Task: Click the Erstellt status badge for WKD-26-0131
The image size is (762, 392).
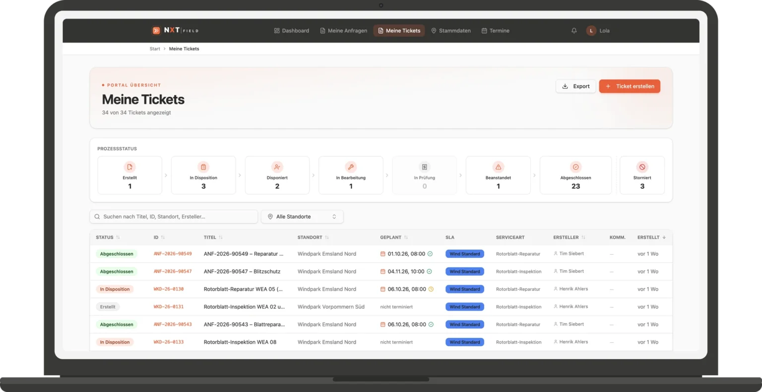Action: pos(108,307)
